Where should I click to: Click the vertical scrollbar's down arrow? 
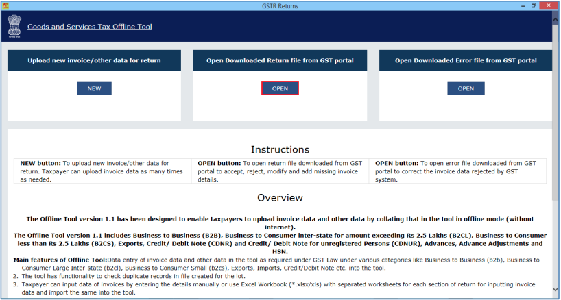point(556,289)
